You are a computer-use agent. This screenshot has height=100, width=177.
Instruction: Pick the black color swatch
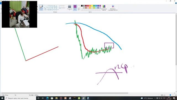(82, 6)
